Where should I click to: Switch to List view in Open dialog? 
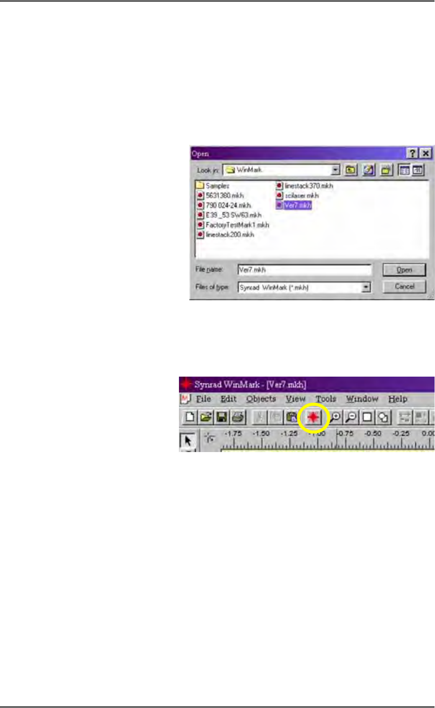coord(406,170)
